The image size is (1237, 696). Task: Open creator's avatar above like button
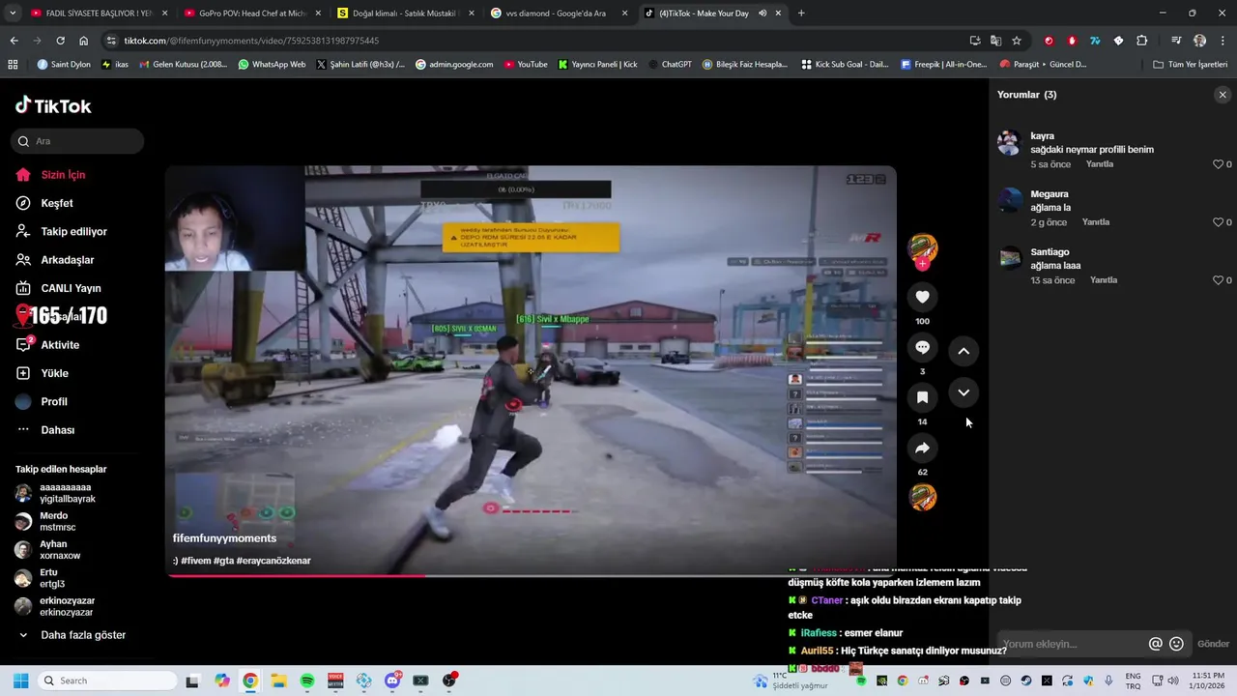pos(923,248)
